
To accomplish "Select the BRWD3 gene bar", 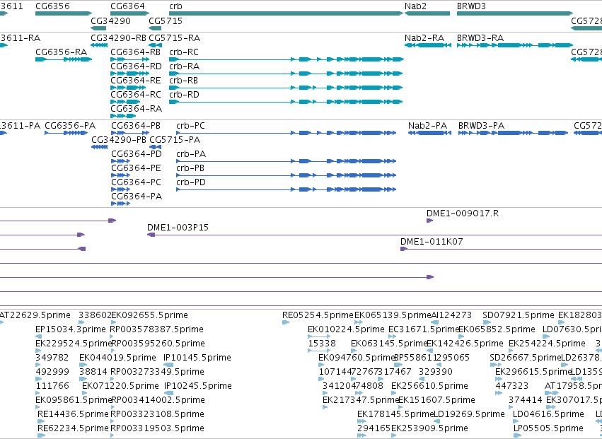I will [515, 13].
